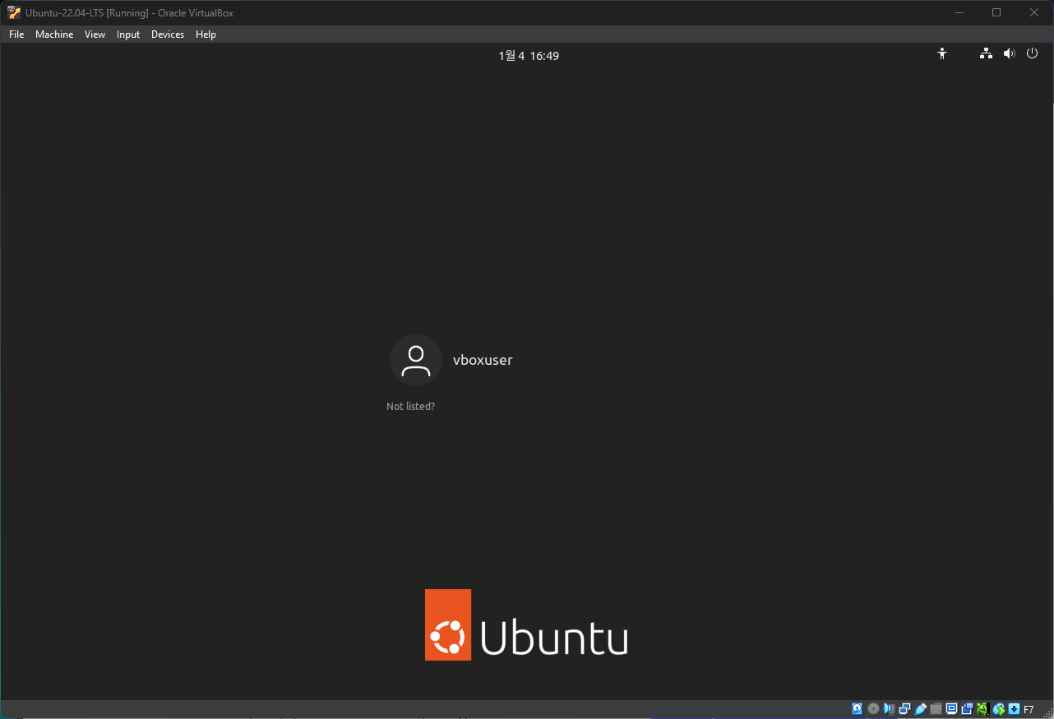Open the system menu via power icon
This screenshot has width=1054, height=719.
1033,53
